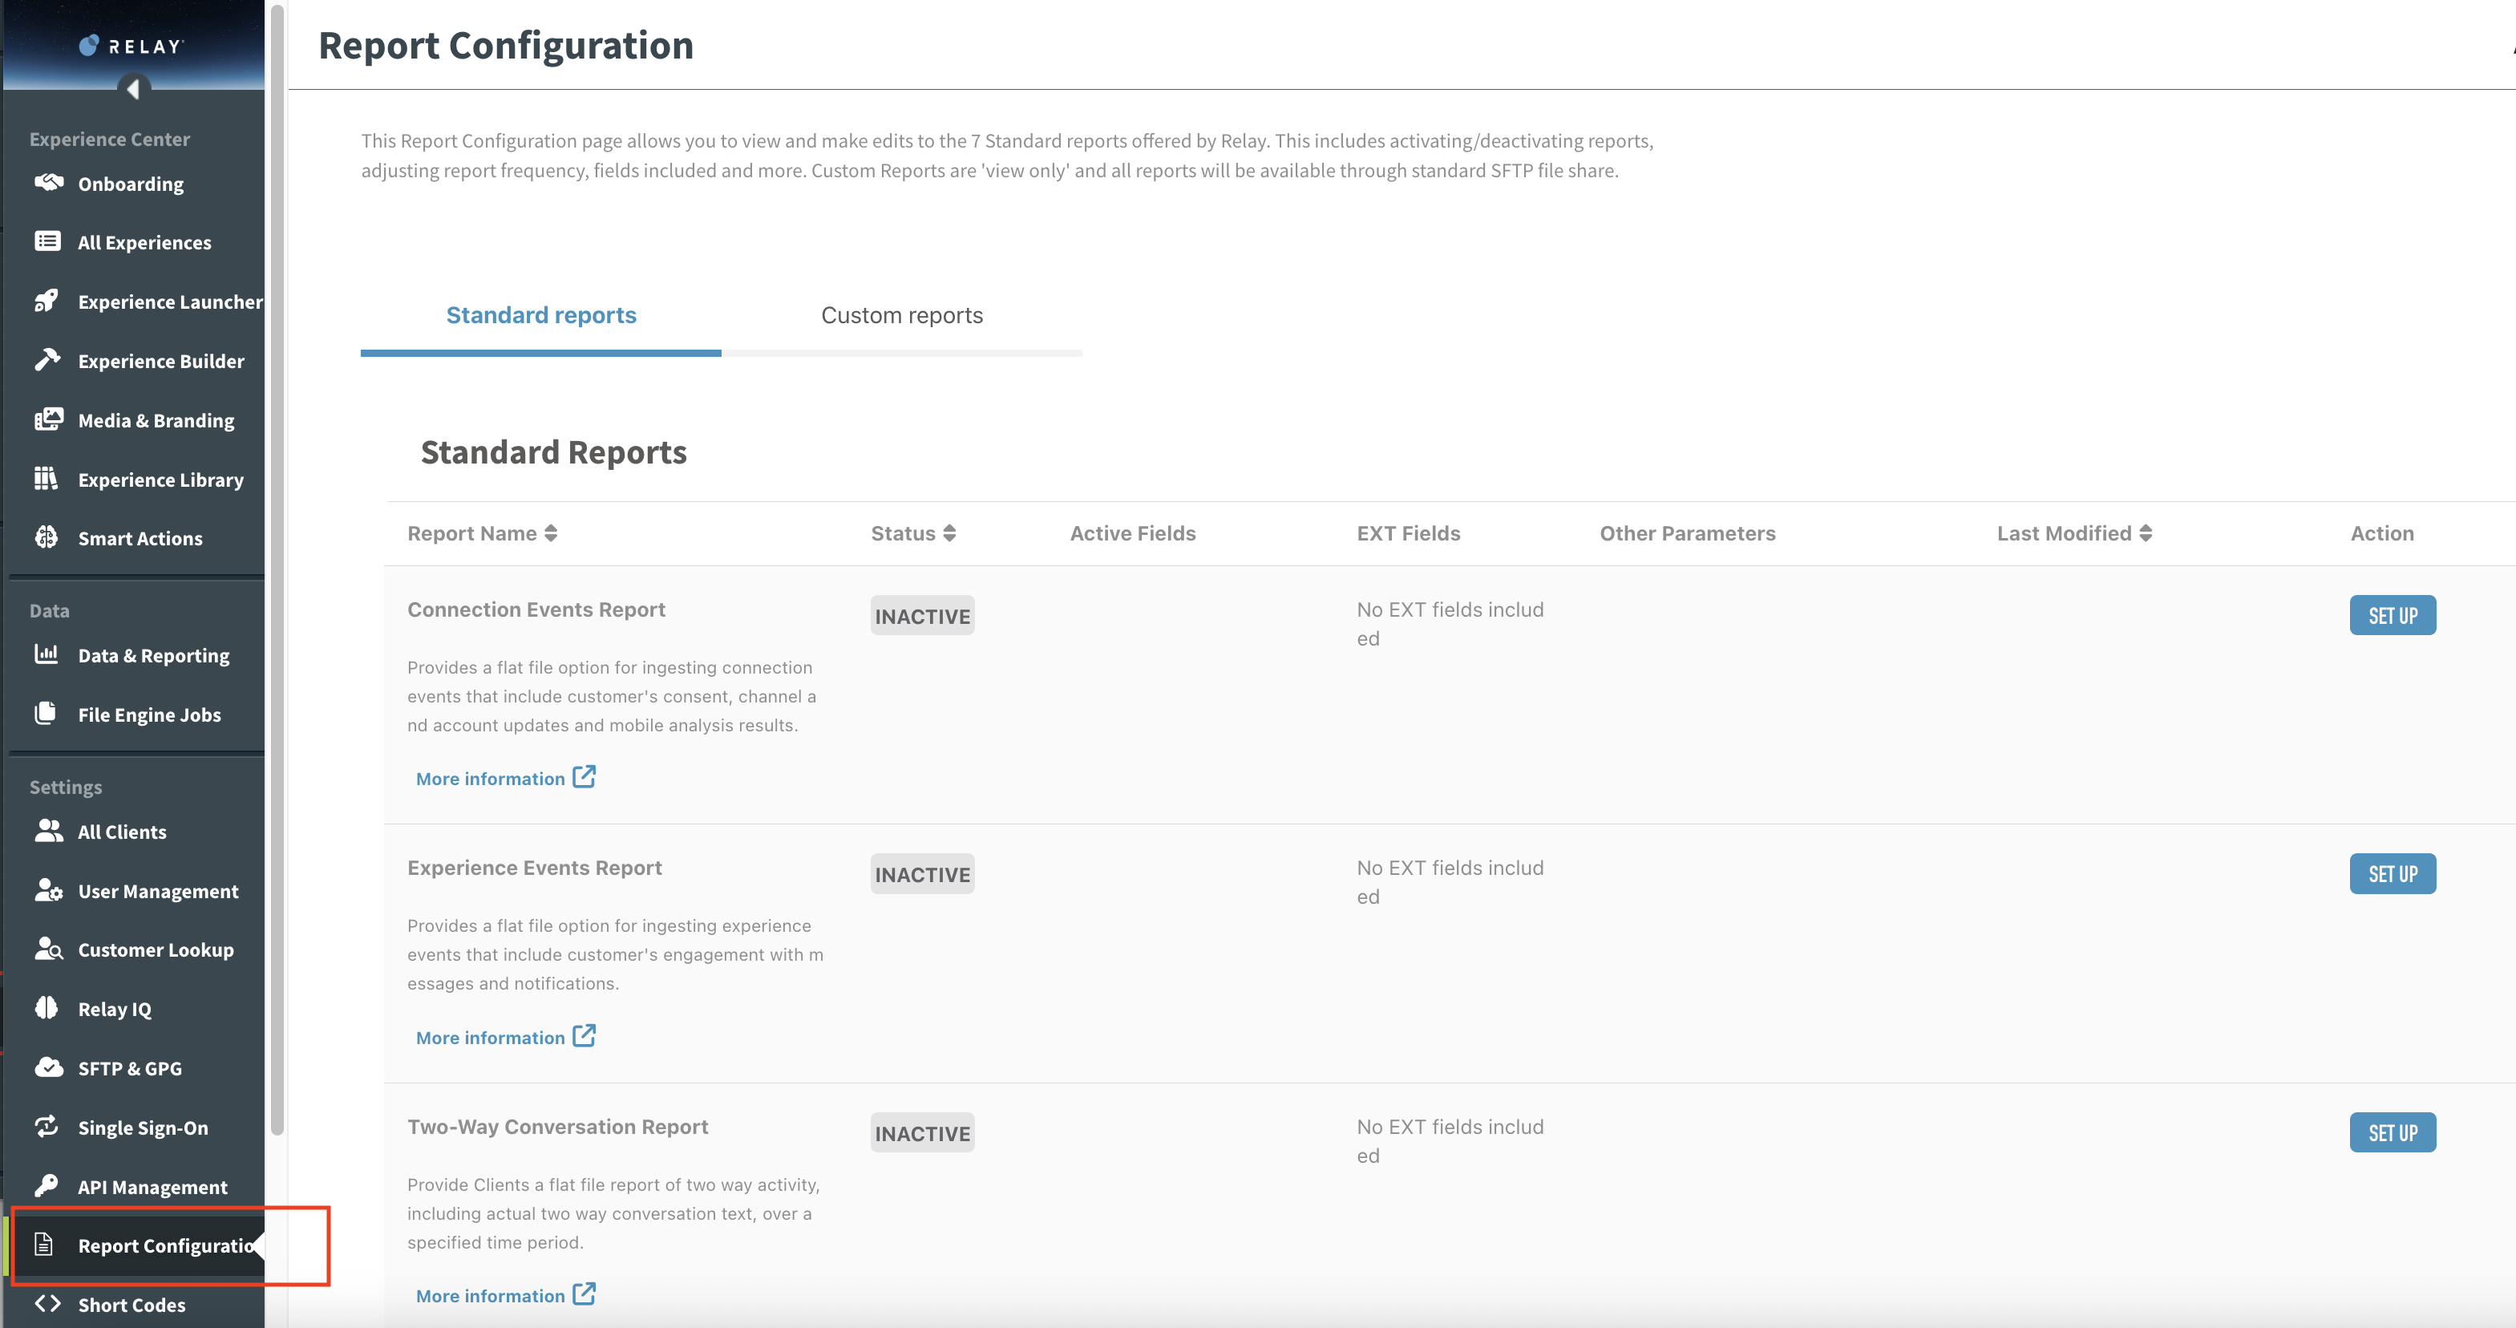Open More information for Two-Way Conversation Report
The height and width of the screenshot is (1328, 2516).
click(505, 1296)
